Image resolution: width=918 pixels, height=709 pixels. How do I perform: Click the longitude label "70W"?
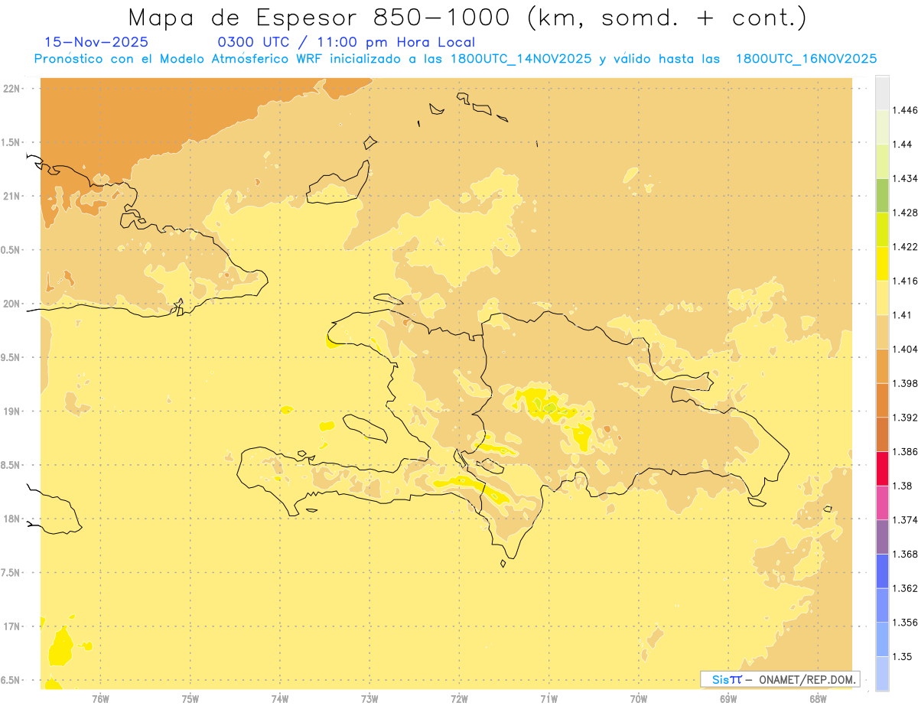(639, 699)
